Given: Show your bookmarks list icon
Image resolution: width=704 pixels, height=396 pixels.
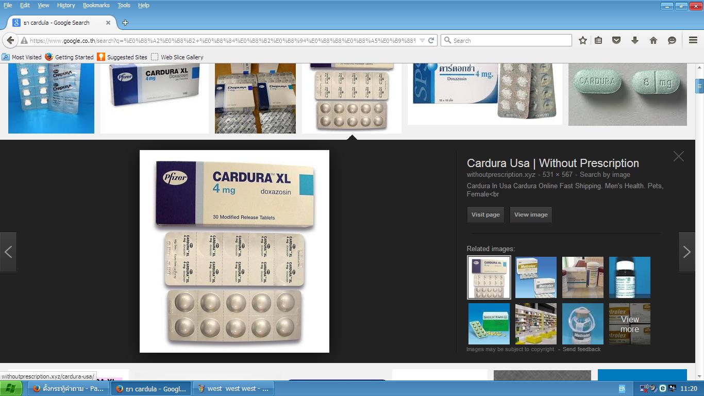Looking at the screenshot, I should pyautogui.click(x=598, y=40).
